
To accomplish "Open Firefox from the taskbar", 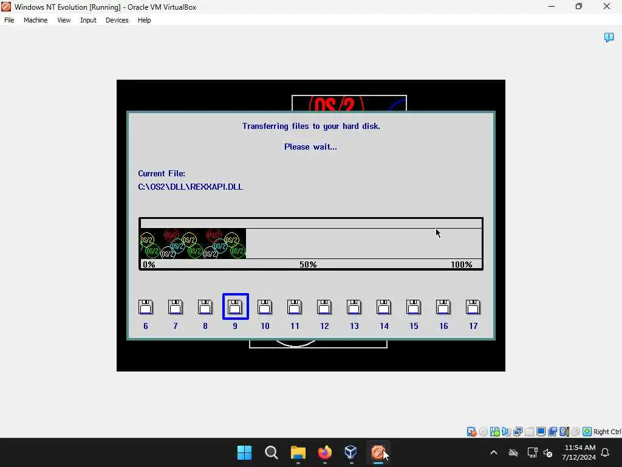I will pos(324,452).
